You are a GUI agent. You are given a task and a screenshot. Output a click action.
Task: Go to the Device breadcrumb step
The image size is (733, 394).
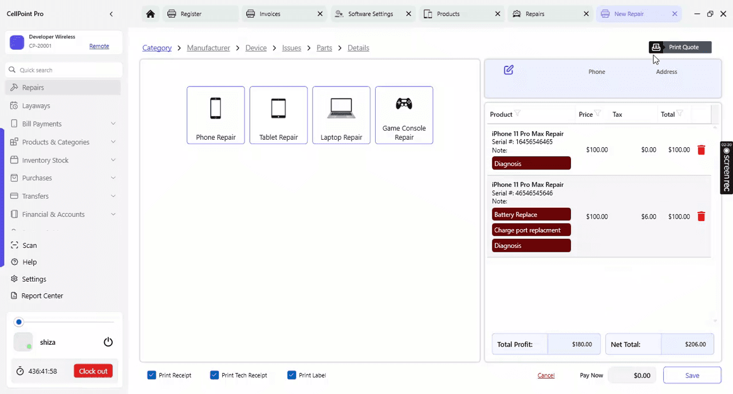(x=256, y=48)
